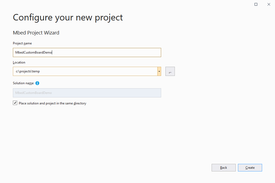Screen dimensions: 275x183
Task: Click the Project name label
Action: [x=22, y=43]
